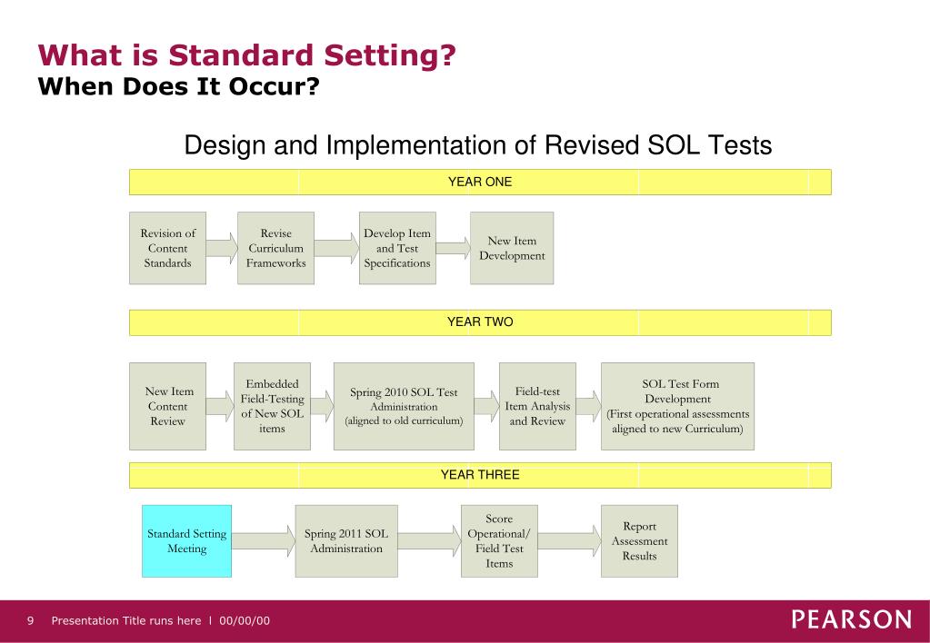This screenshot has height=643, width=930.
Task: Click the 'Revision of Content Standards' box
Action: (168, 248)
